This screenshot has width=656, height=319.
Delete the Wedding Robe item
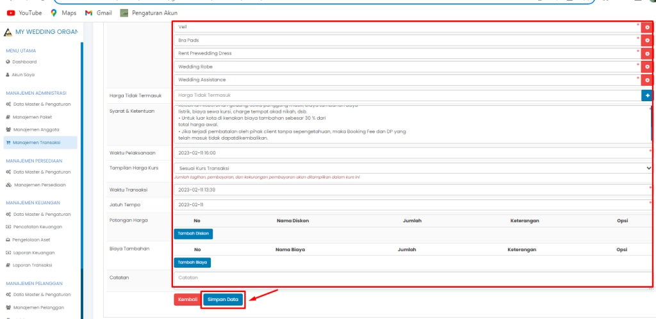[647, 67]
